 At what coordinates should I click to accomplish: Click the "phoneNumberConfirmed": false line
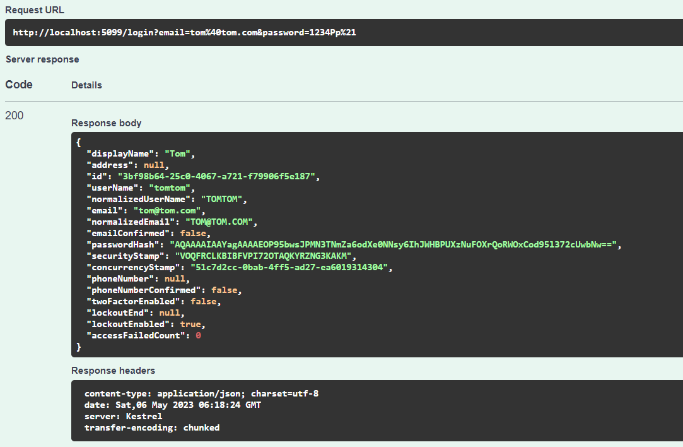point(164,290)
